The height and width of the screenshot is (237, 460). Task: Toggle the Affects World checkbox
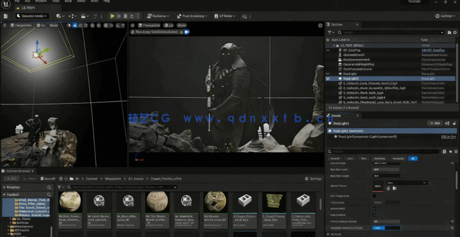[374, 209]
